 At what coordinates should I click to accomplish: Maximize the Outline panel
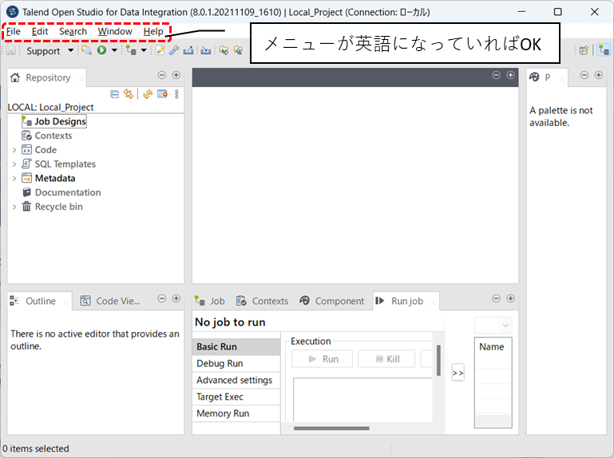point(176,298)
